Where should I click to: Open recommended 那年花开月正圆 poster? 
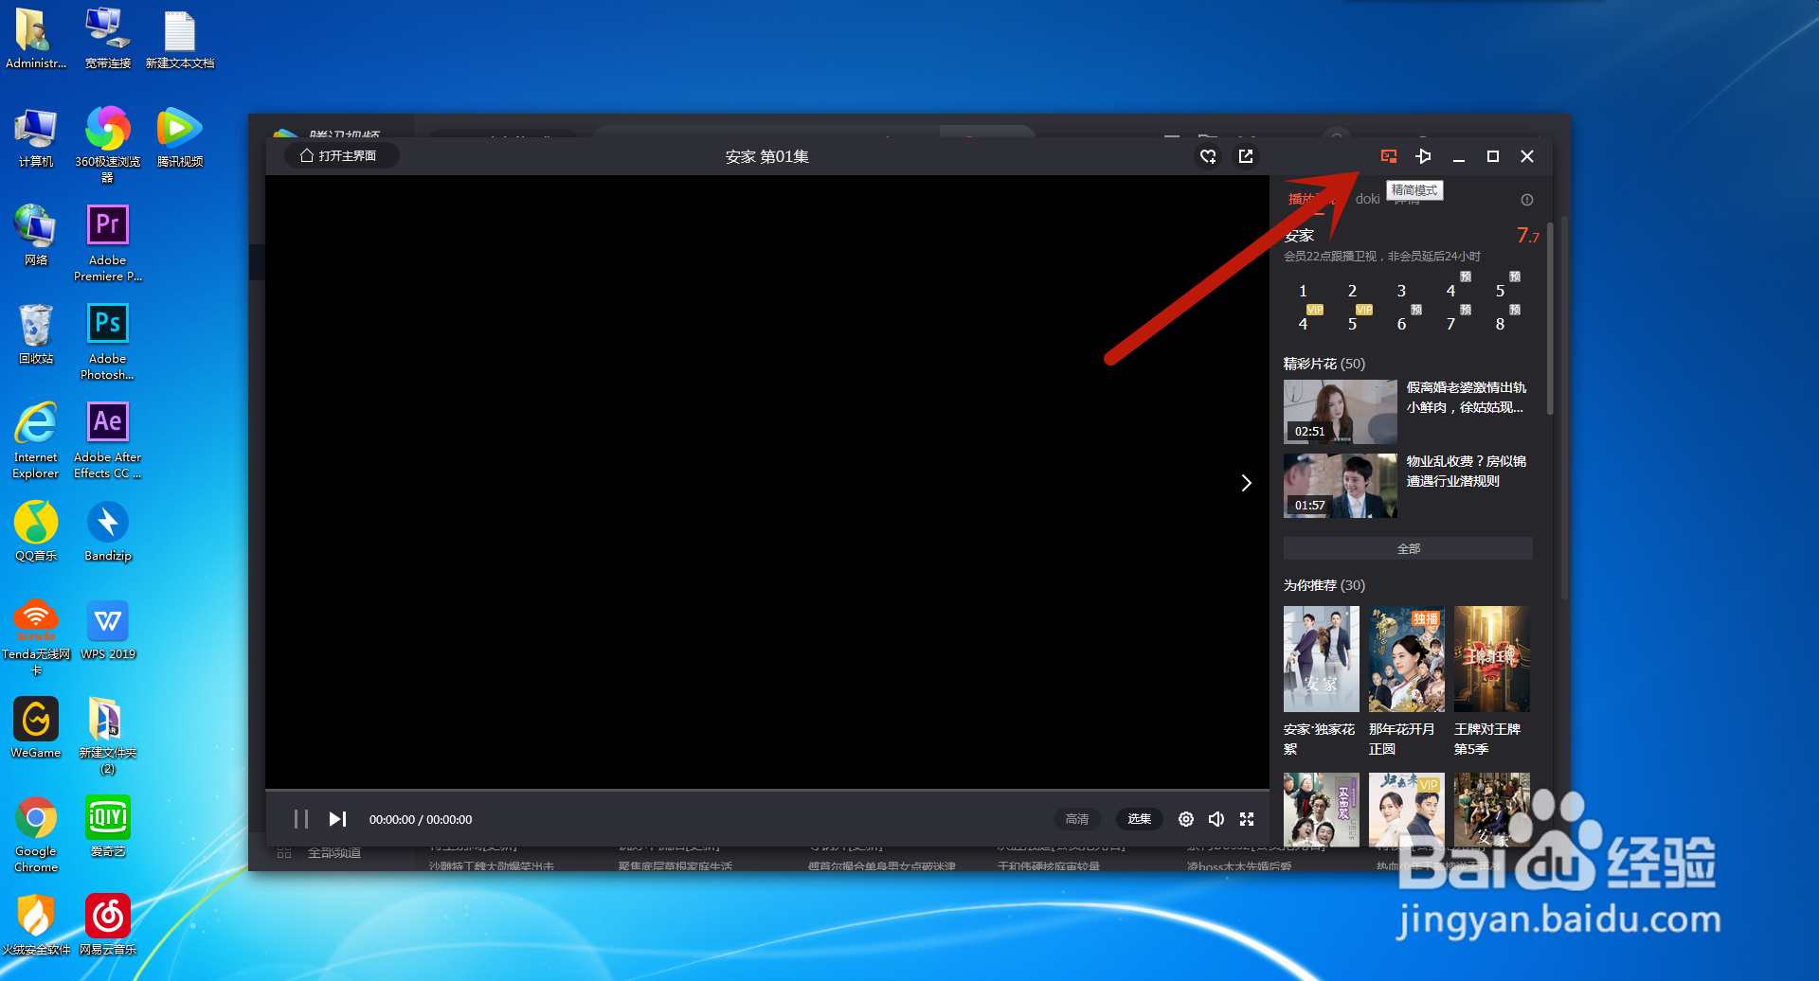point(1406,659)
